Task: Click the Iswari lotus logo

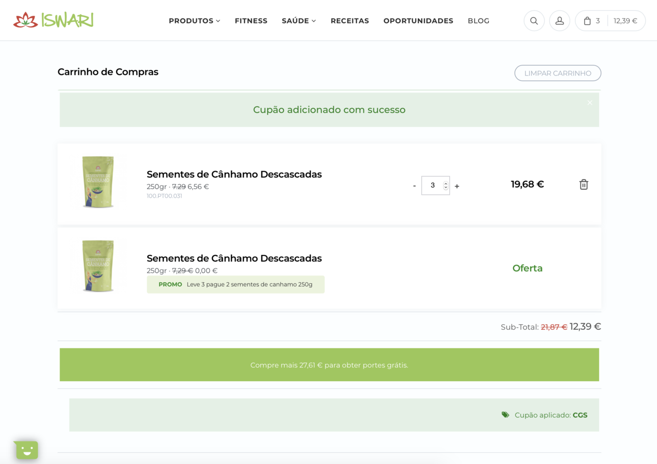Action: point(25,20)
